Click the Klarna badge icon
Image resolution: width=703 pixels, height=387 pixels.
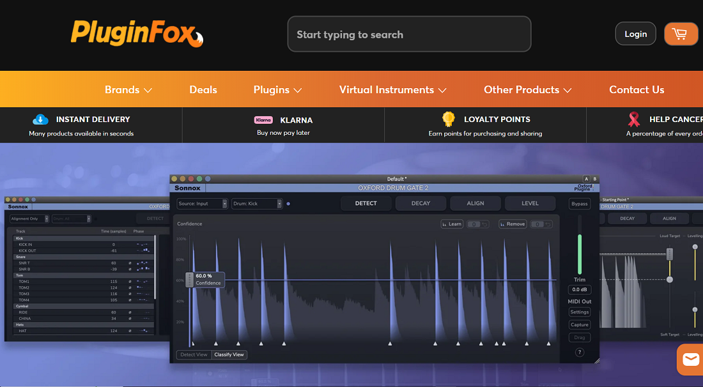[263, 120]
